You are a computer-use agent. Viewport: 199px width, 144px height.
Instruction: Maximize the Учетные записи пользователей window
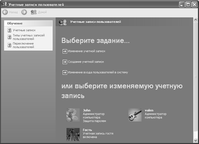click(188, 5)
